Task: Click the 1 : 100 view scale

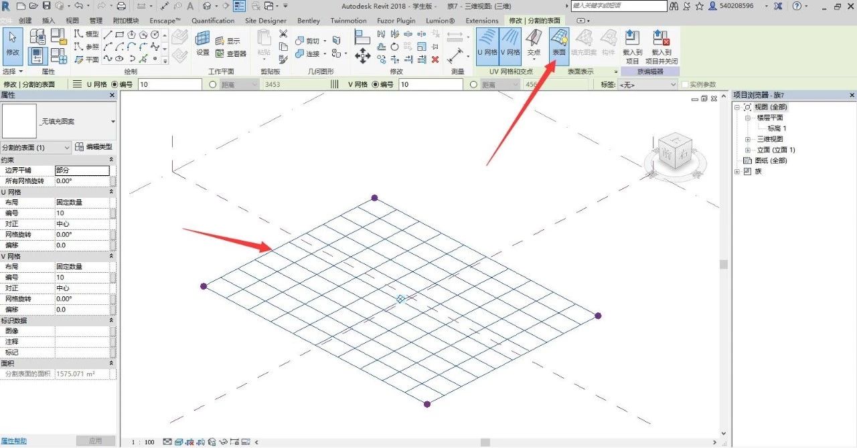Action: pyautogui.click(x=143, y=442)
